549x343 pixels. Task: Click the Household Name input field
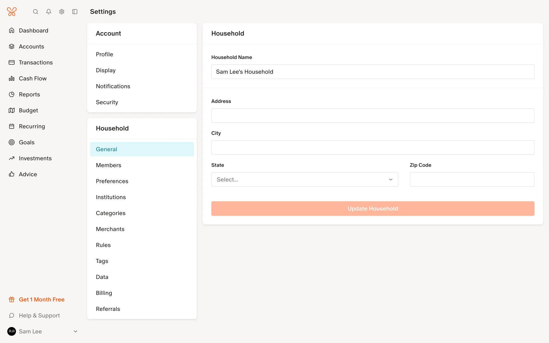point(373,72)
